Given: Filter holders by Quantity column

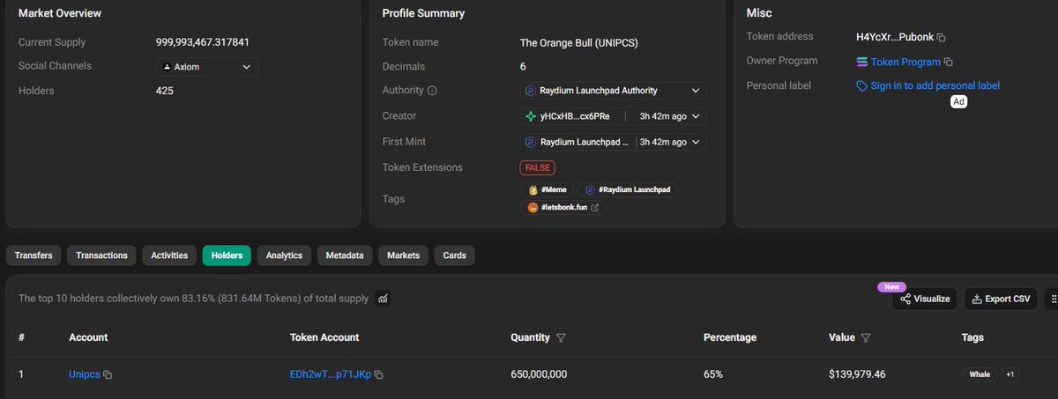Looking at the screenshot, I should tap(561, 337).
